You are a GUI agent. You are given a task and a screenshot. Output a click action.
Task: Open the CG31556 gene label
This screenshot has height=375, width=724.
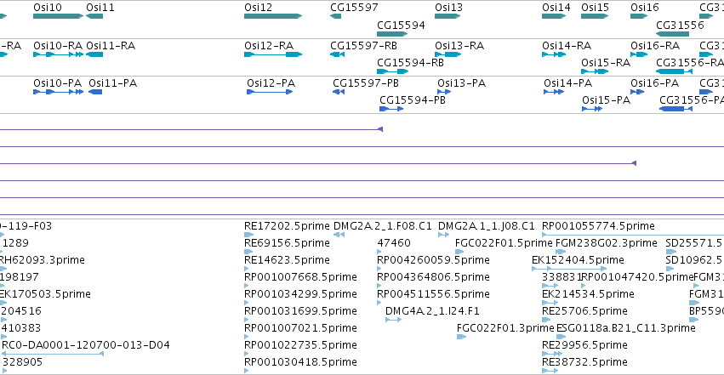pos(680,26)
